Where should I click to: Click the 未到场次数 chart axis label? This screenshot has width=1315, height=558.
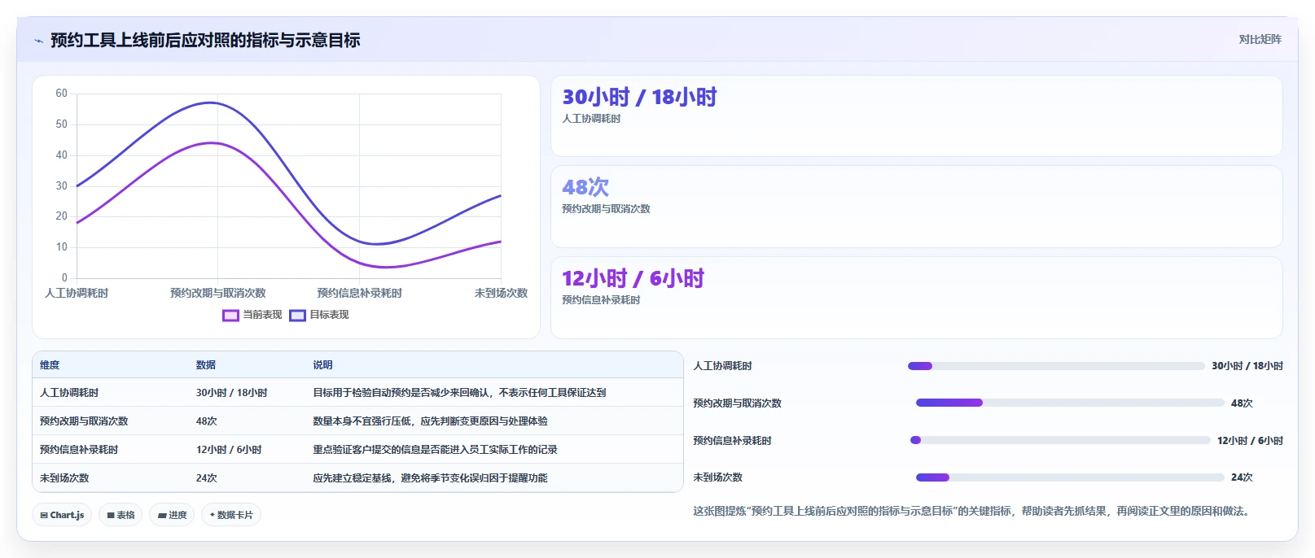[x=501, y=293]
